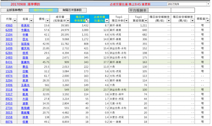Open stock code link 6209
This screenshot has width=212, height=126.
tap(9, 30)
